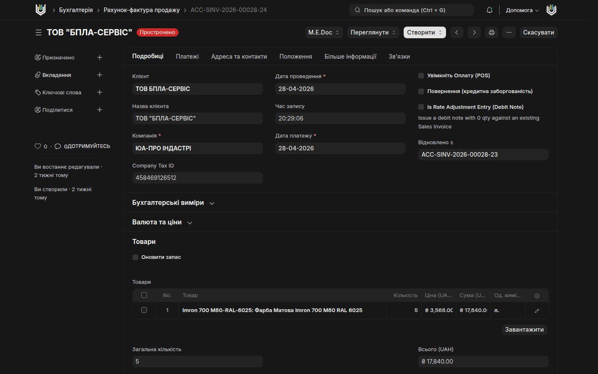Click Час запису field 20:29:06

(341, 118)
